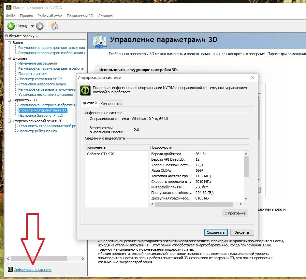Collapse the Стереоскопический режим 3D node
The width and height of the screenshot is (306, 279).
coord(9,121)
